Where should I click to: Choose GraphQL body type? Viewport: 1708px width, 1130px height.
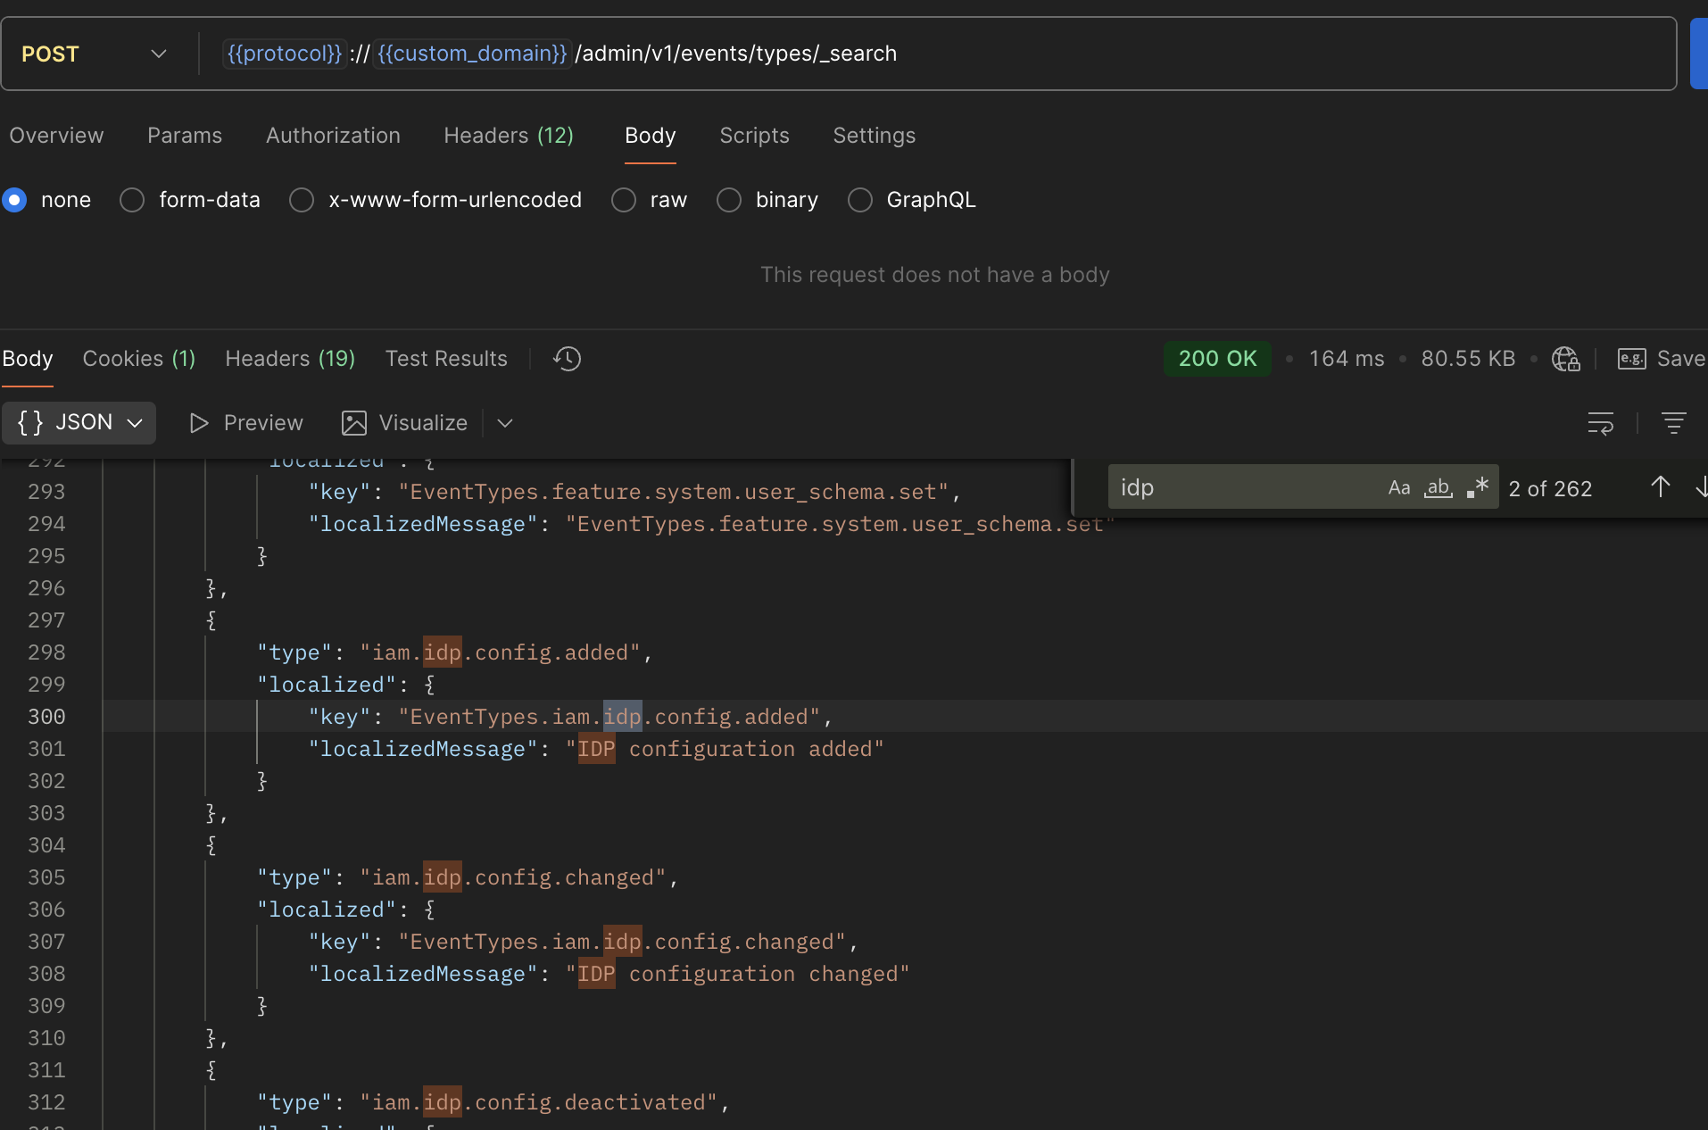[x=860, y=200]
